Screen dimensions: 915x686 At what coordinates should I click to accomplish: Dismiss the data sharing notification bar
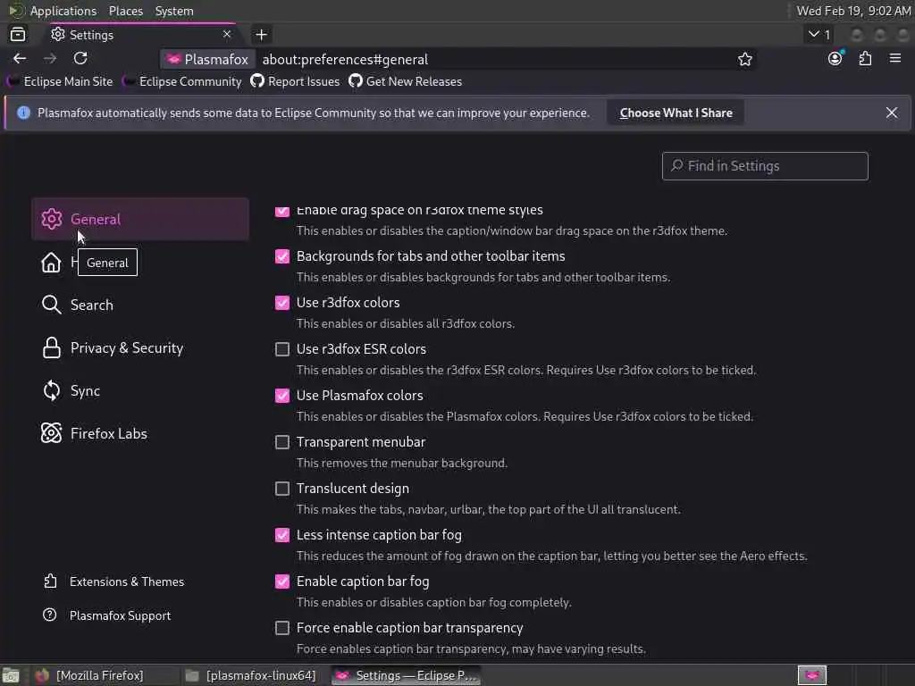pyautogui.click(x=891, y=113)
